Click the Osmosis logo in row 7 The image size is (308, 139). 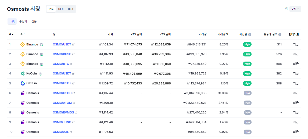(x=23, y=103)
